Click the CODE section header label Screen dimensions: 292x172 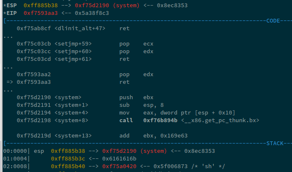[x=274, y=20]
